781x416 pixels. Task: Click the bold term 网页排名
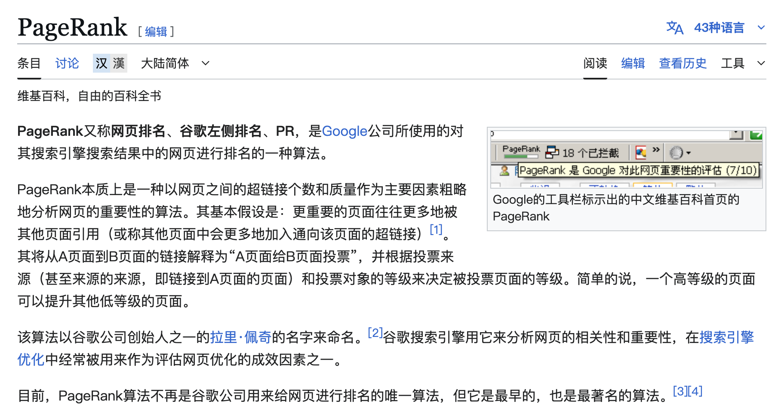point(138,131)
